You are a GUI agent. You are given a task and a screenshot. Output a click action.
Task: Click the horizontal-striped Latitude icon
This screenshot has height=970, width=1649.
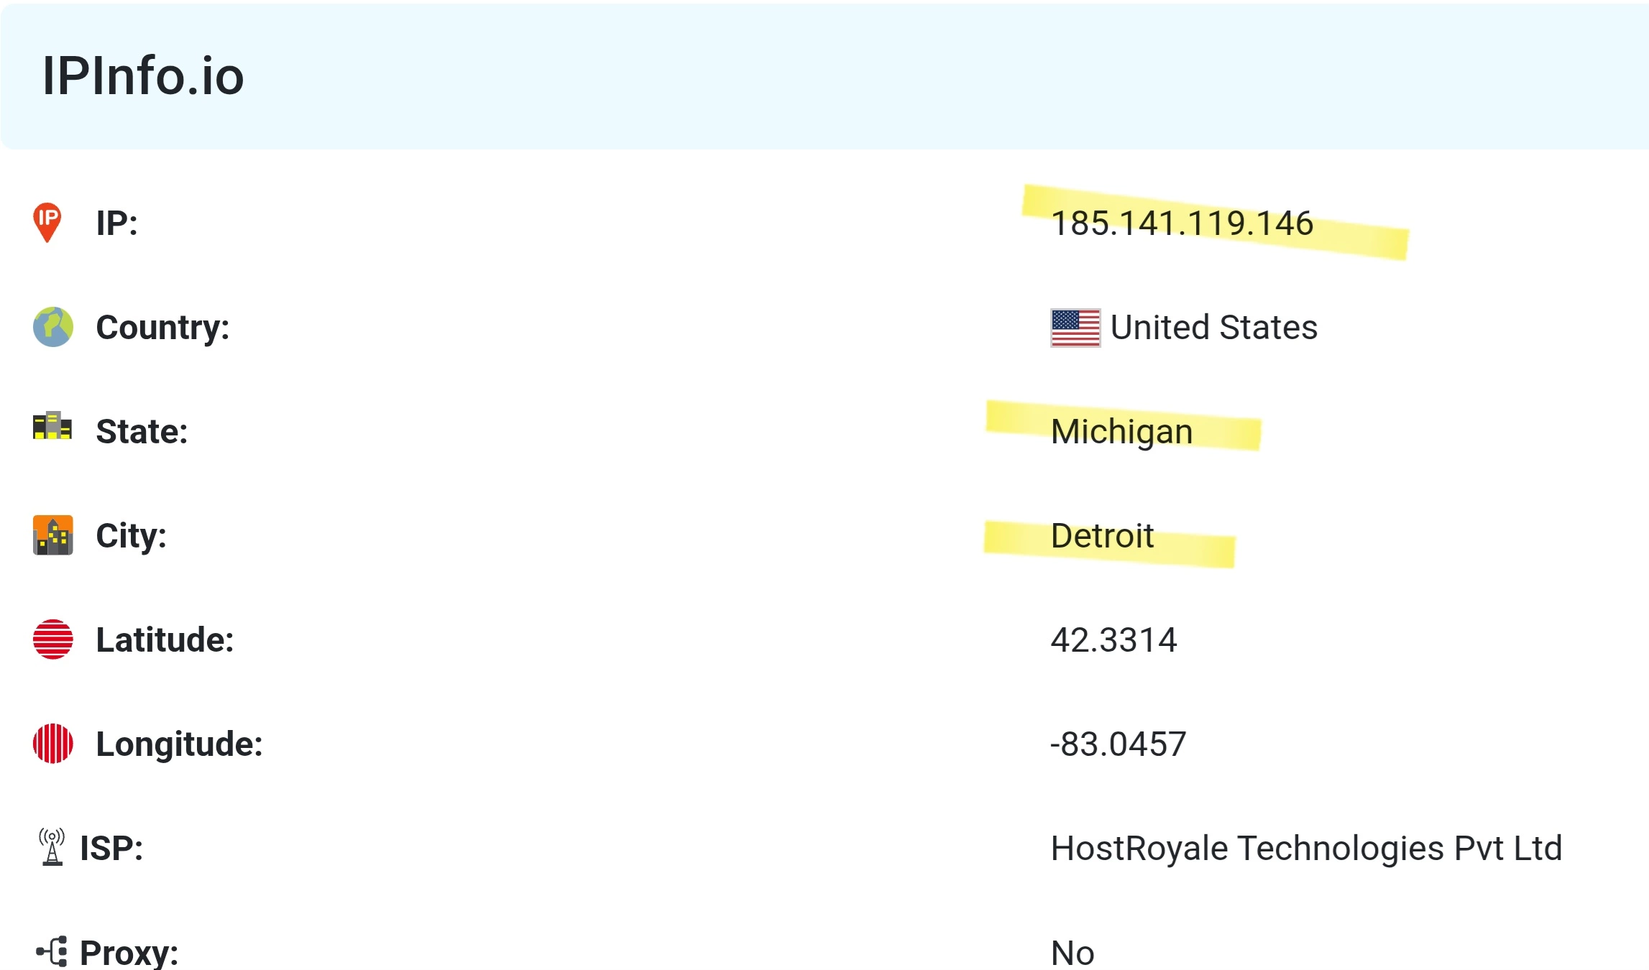pos(53,639)
